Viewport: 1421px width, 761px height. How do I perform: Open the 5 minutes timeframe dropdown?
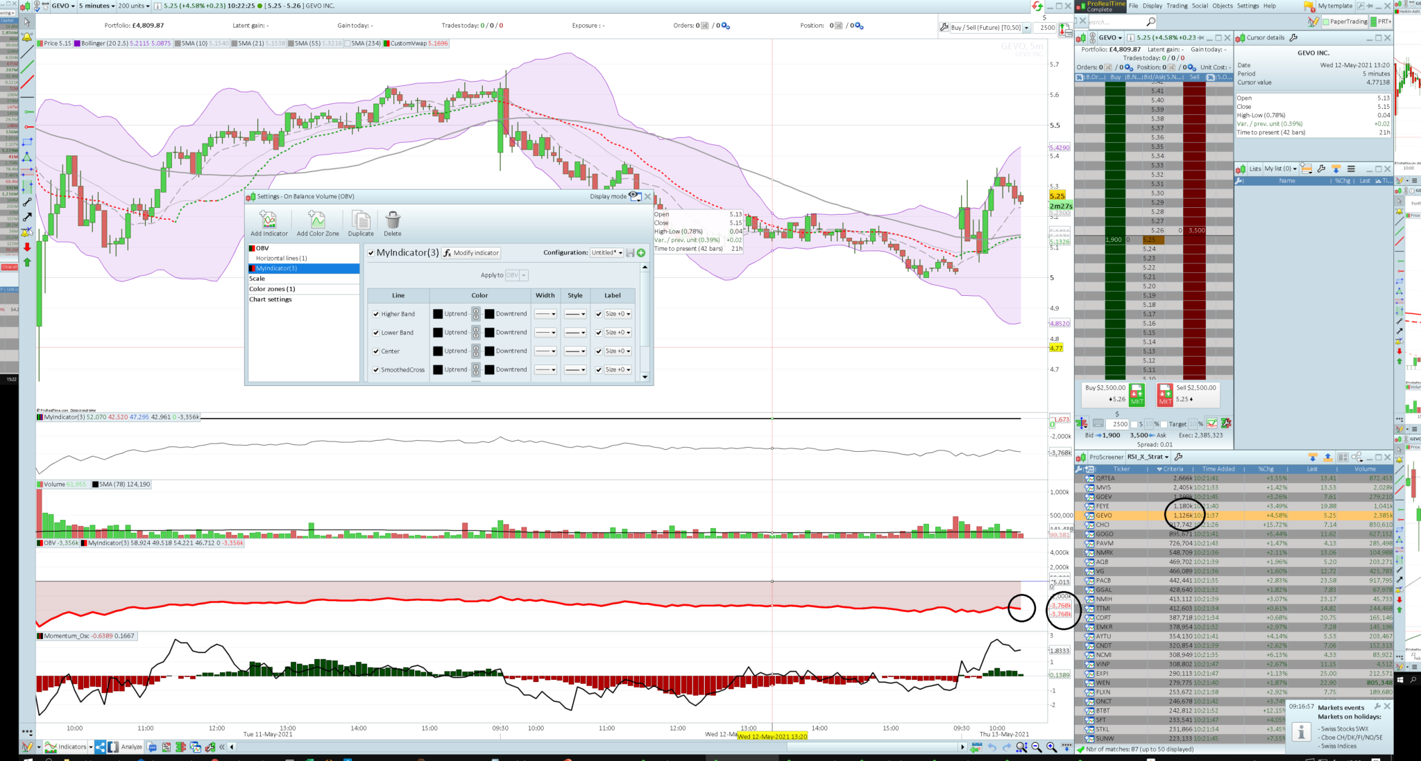coord(96,6)
